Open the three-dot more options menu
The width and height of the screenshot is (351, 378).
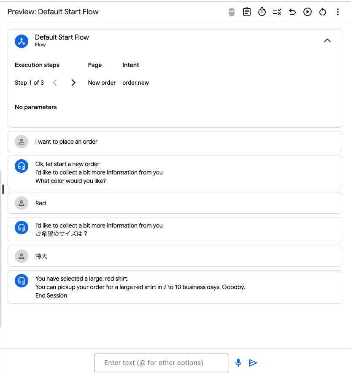pos(338,12)
